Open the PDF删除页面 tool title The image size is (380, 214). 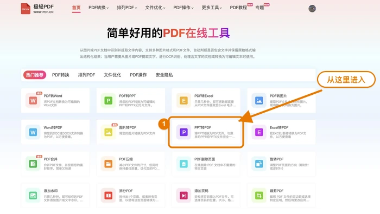(205, 159)
